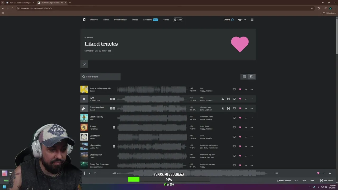Play Something Real by Janset
The image size is (338, 190).
point(84,108)
